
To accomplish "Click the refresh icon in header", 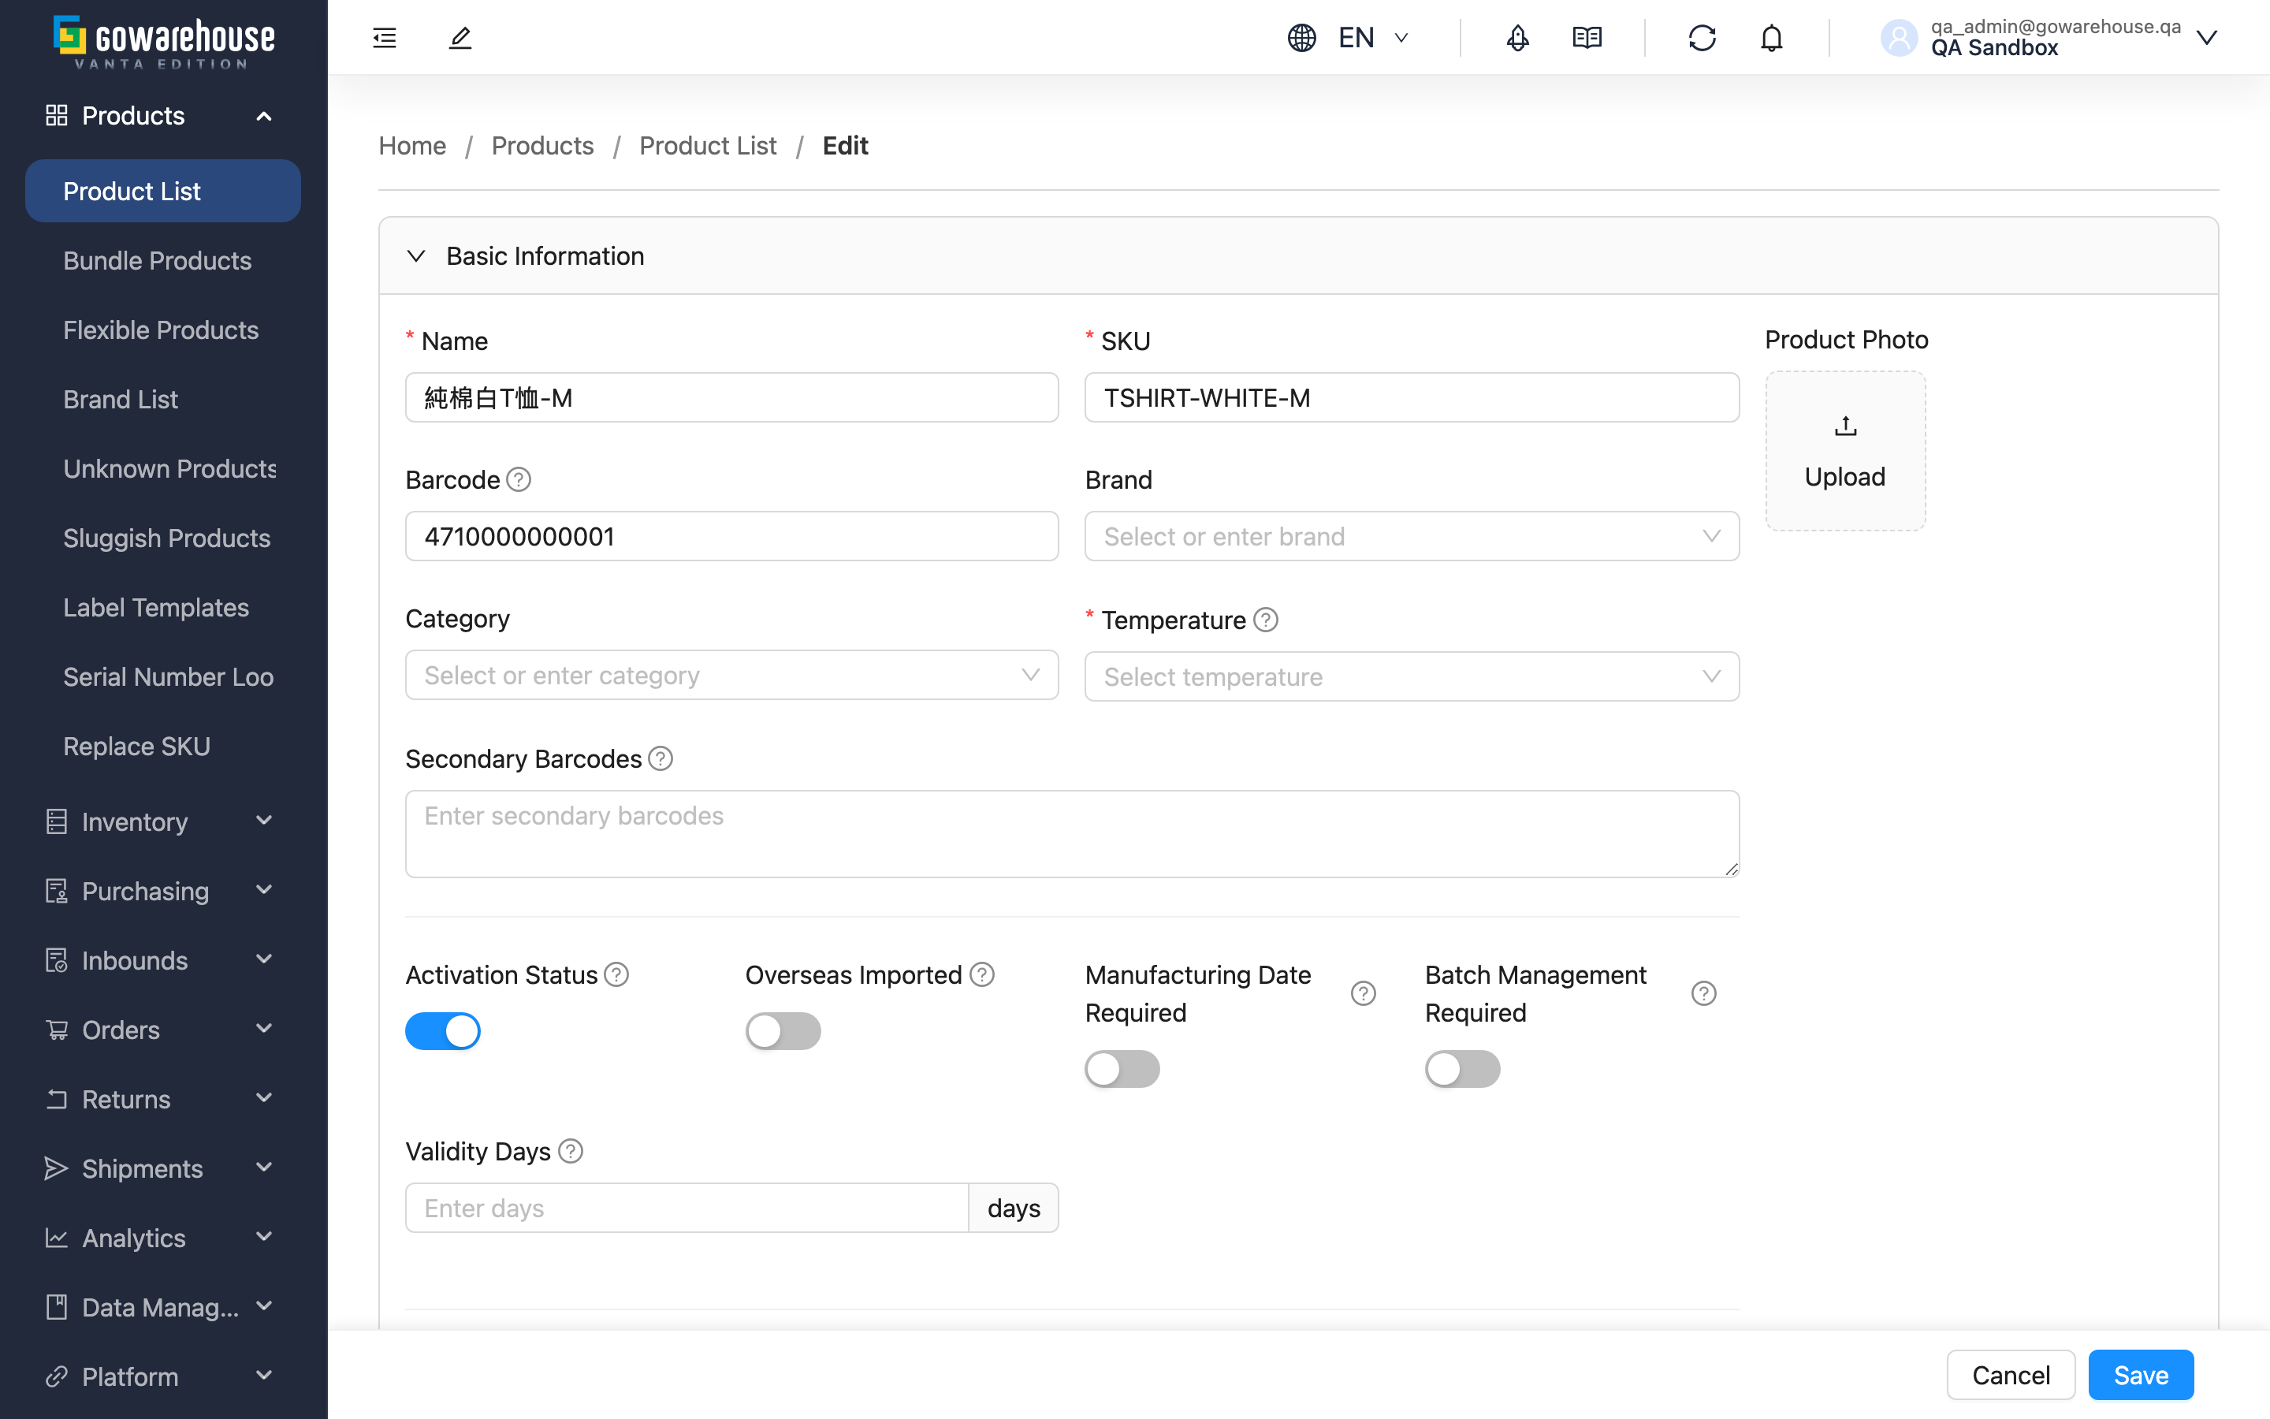I will (1702, 38).
